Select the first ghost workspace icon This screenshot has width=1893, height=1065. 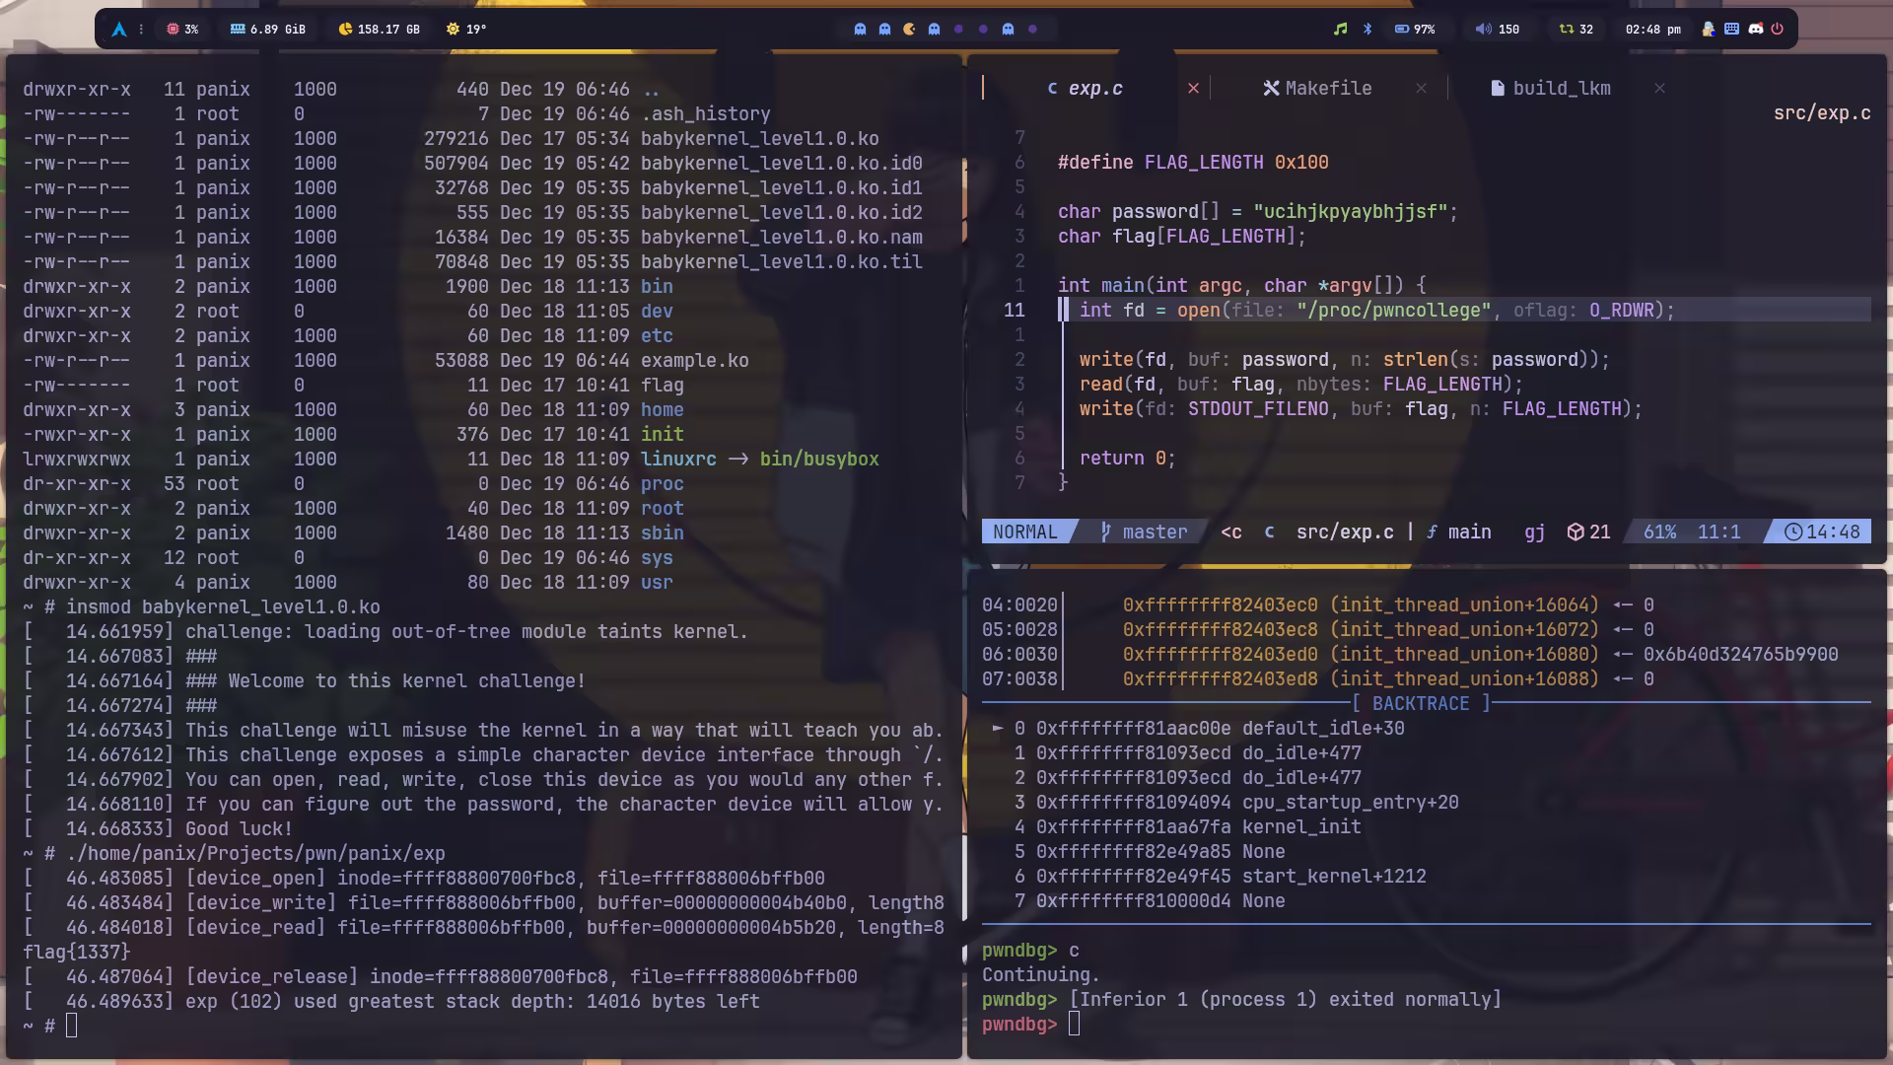pos(860,30)
